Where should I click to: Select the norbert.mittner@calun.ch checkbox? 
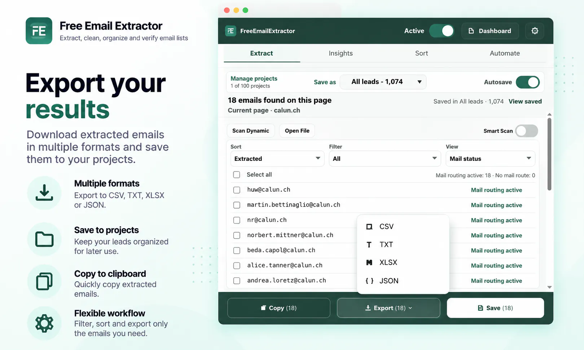[x=237, y=235]
